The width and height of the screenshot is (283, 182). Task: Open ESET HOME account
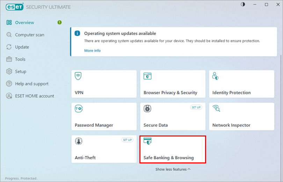pos(35,96)
